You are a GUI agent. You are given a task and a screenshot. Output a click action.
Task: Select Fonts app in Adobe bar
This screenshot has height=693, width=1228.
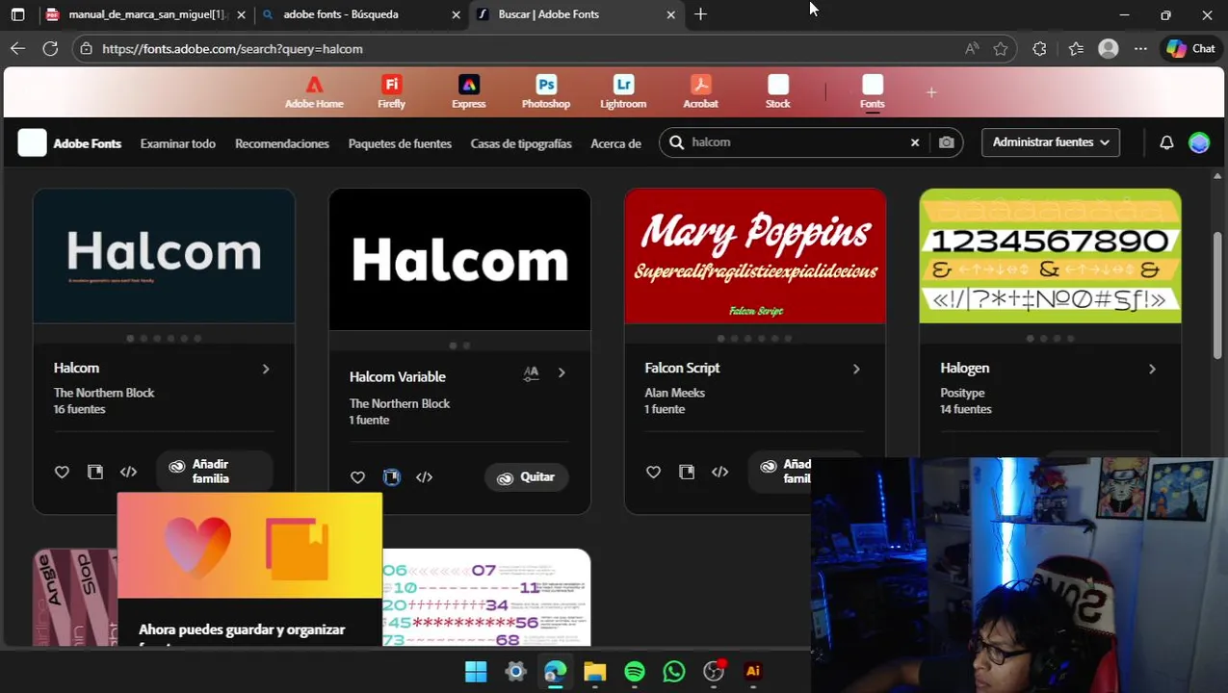pos(873,91)
